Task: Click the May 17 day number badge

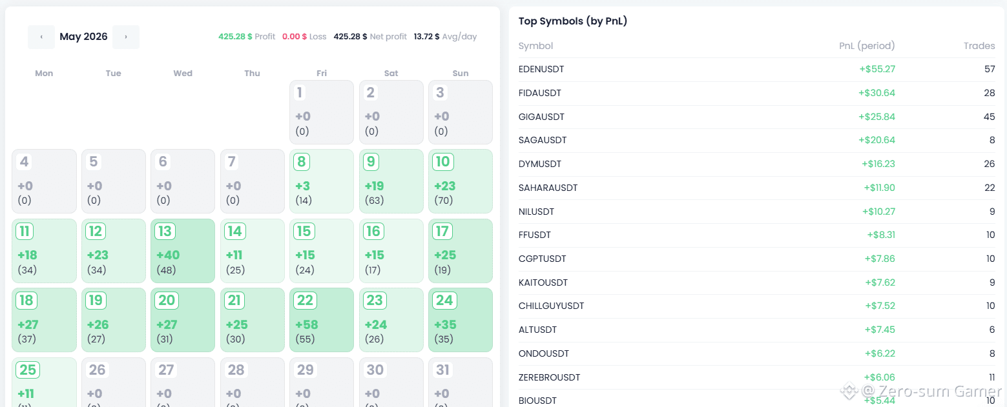Action: pos(442,231)
